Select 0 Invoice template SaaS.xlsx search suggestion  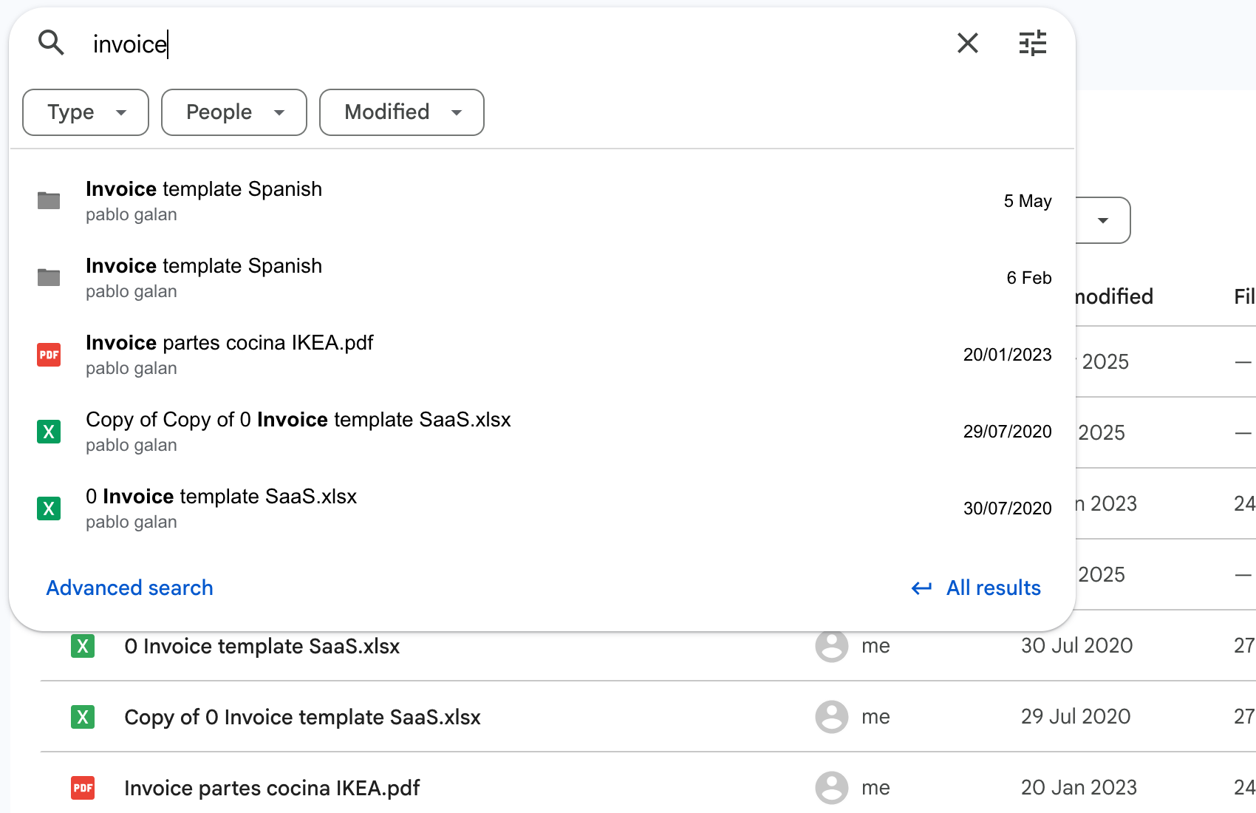click(x=221, y=508)
